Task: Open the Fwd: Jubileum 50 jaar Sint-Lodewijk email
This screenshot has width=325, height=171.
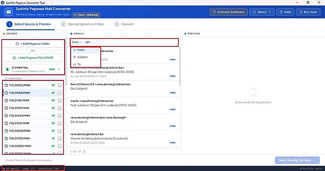Action: [124, 105]
